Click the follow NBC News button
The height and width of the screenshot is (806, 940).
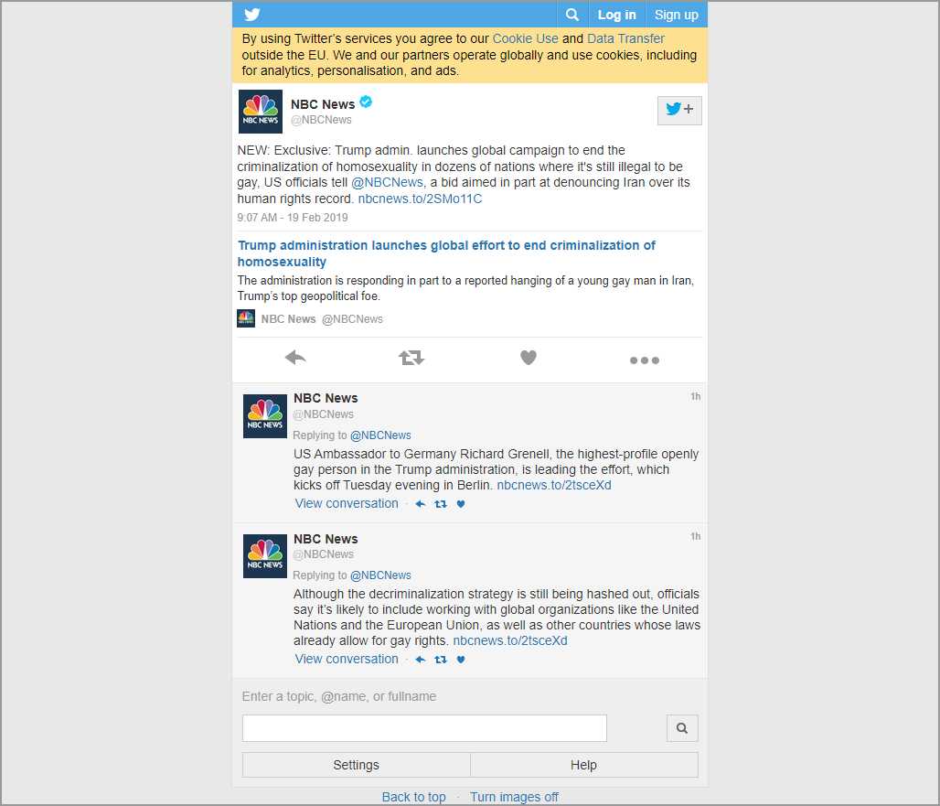pos(679,110)
